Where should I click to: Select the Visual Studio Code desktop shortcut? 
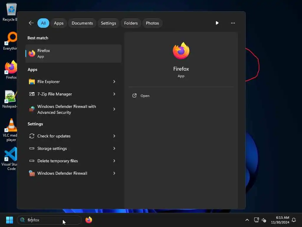10,159
